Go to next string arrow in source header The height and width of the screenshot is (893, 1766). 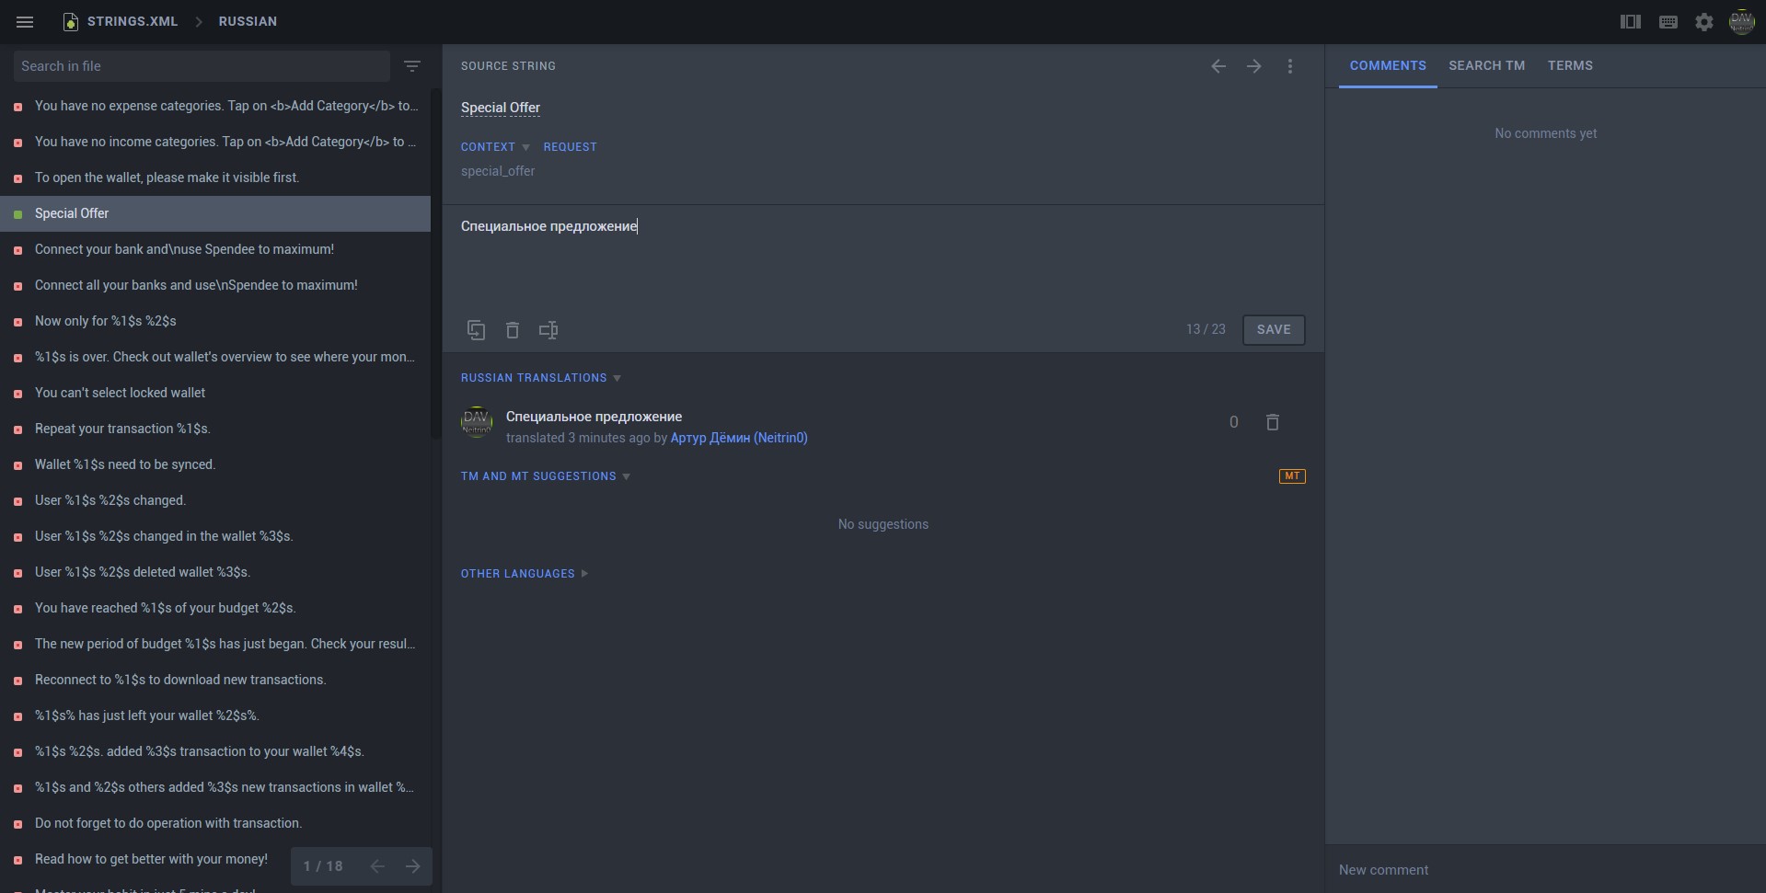[1253, 66]
